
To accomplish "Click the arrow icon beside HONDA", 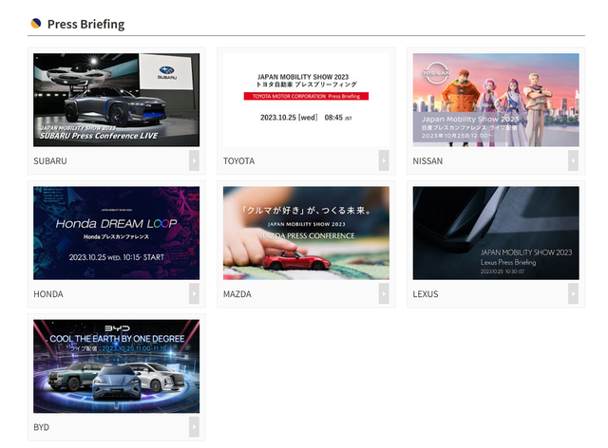I will (194, 293).
